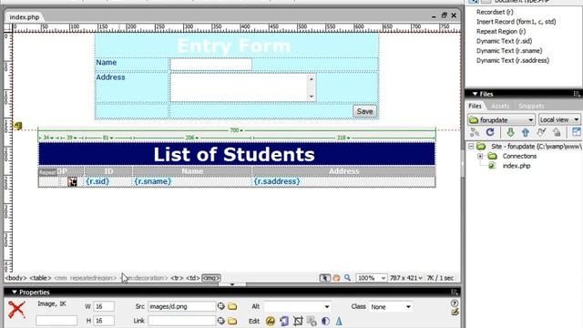Open the 318 column width menu
583x328 pixels.
pos(348,138)
